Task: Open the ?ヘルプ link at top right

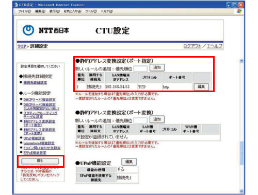Action: tap(214, 46)
